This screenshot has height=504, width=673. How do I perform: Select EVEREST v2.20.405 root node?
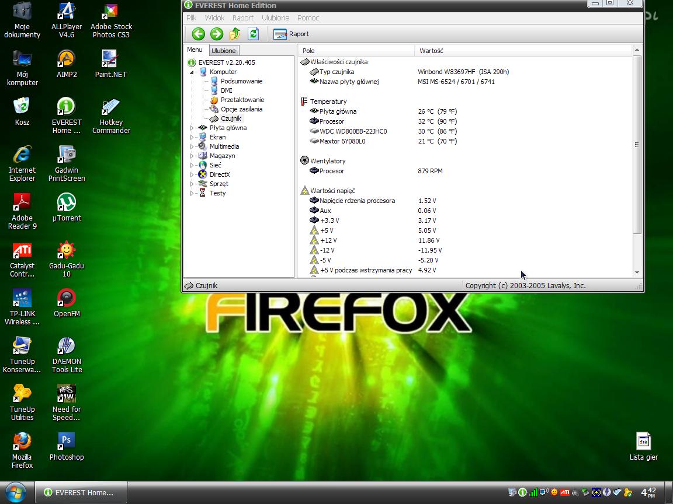227,62
